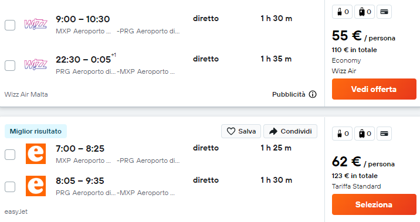Check the Wizz 9:00 – 10:30 flight checkbox
420x222 pixels.
[10, 25]
